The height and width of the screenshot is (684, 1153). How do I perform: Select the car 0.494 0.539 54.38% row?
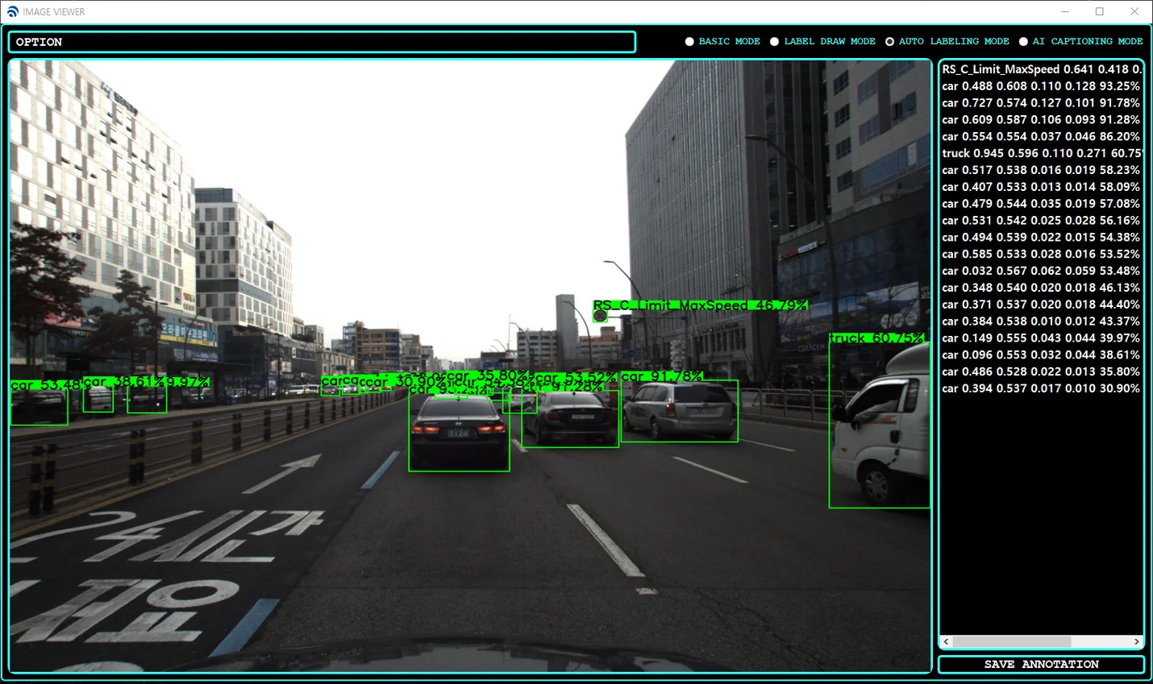tap(1042, 237)
